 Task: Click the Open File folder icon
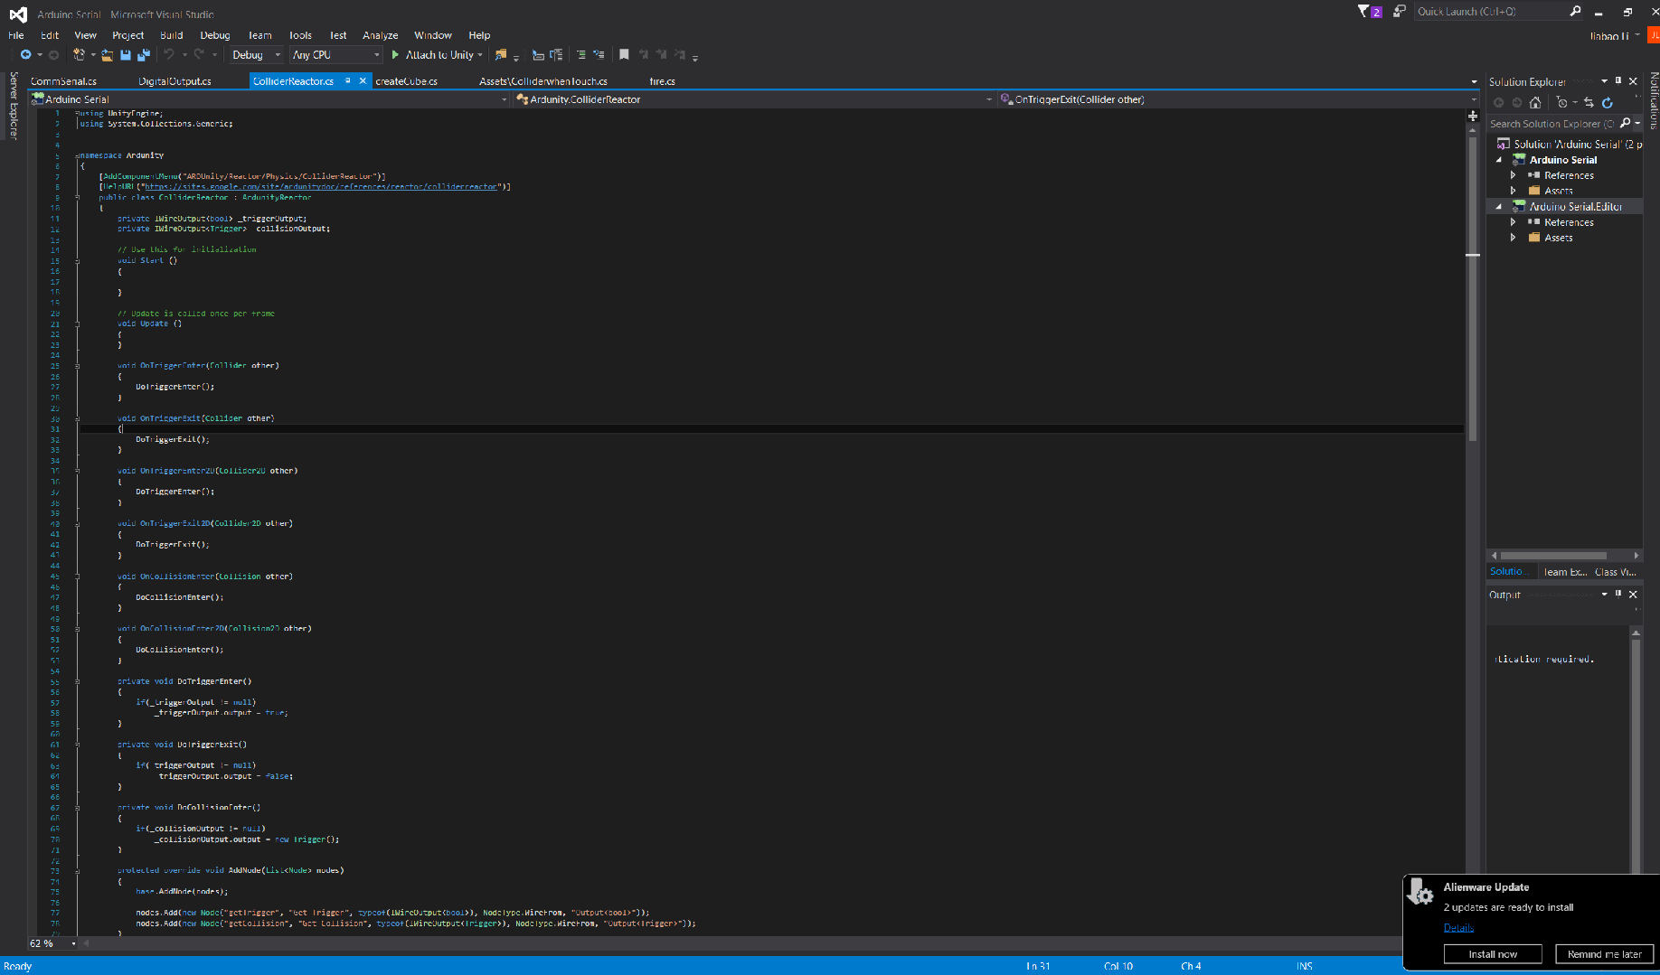point(107,55)
